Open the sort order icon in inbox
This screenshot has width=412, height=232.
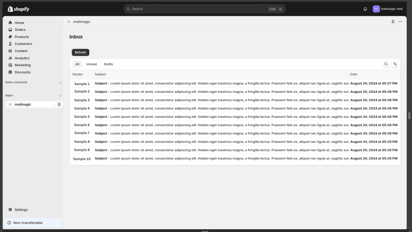pos(395,64)
